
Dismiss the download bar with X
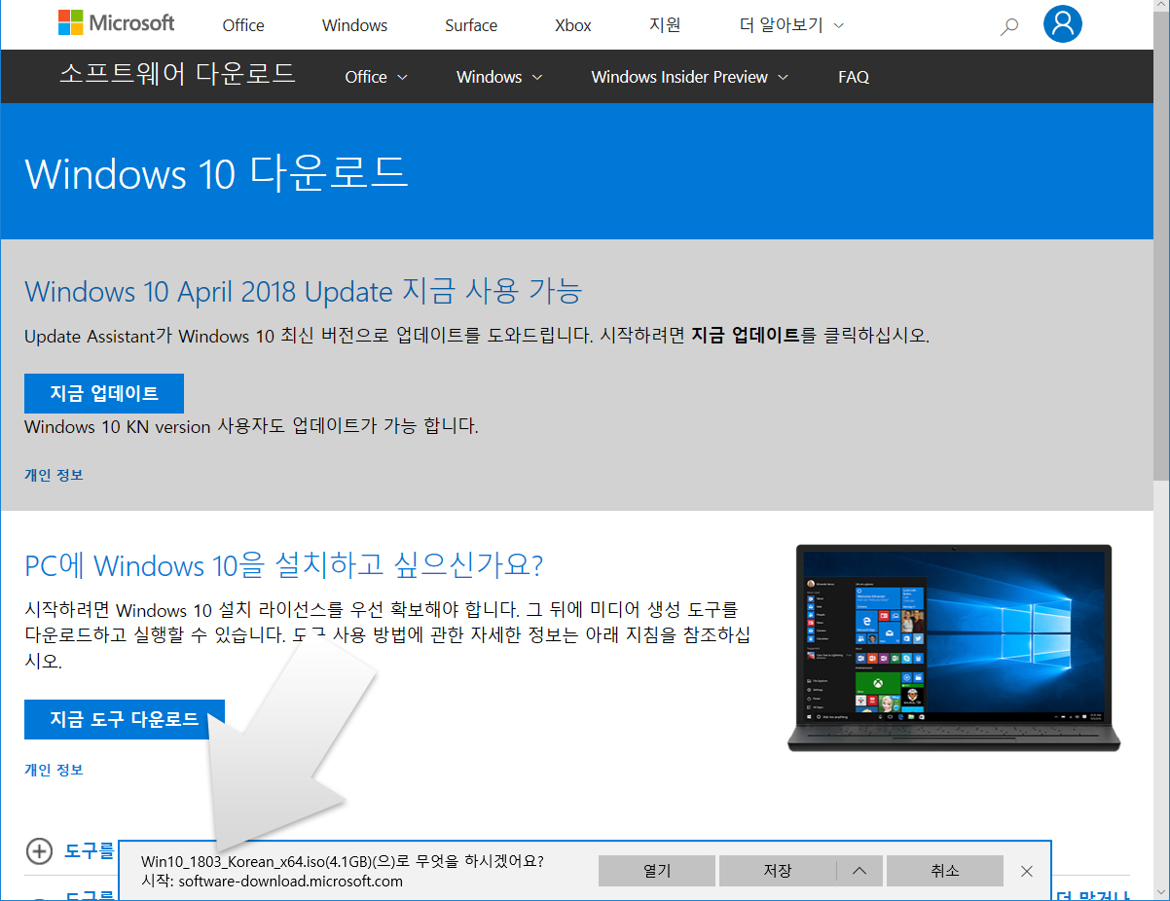(1027, 871)
